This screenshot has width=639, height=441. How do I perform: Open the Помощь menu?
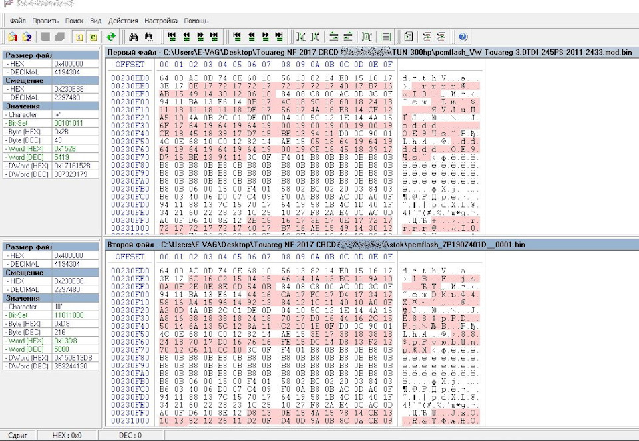point(196,21)
